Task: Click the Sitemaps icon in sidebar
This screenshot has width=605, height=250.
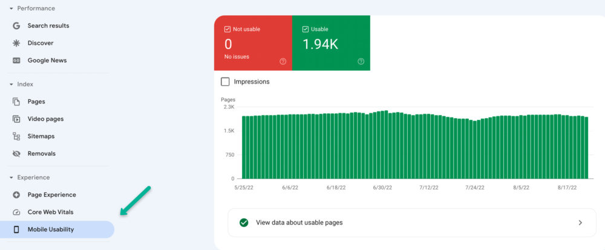Action: click(16, 136)
